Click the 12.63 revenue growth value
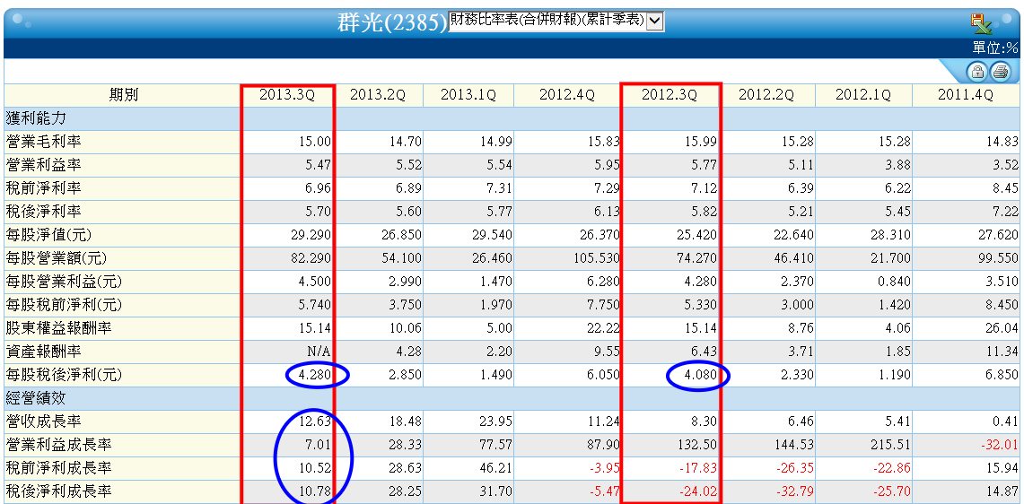Screen dimensions: 1024x504 317,421
